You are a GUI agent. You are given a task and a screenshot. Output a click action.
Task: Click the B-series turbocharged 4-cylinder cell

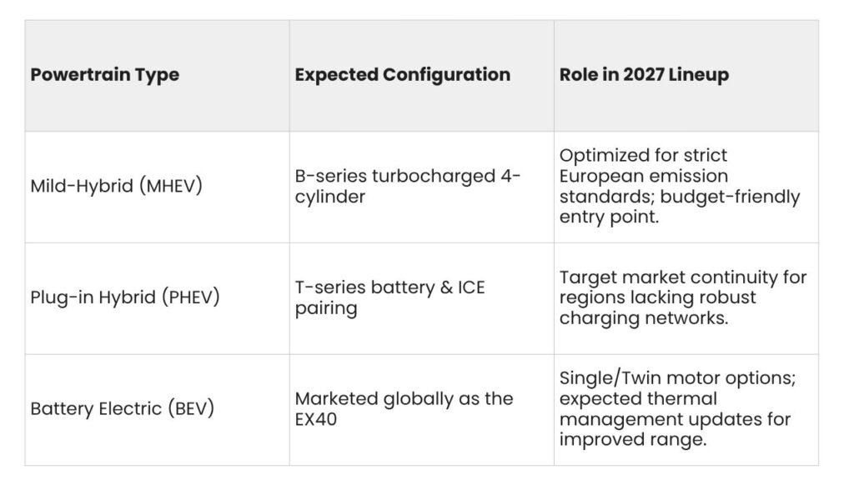point(421,187)
